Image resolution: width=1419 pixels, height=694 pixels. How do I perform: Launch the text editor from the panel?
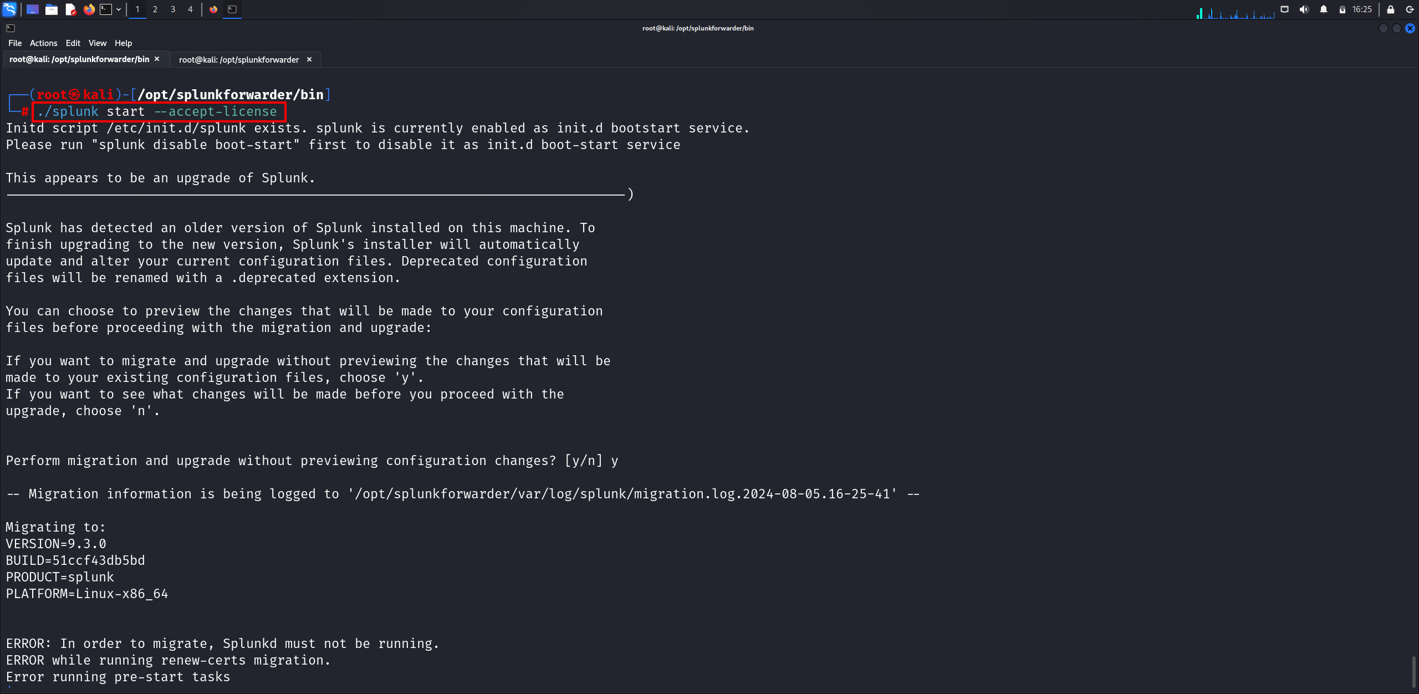[70, 9]
